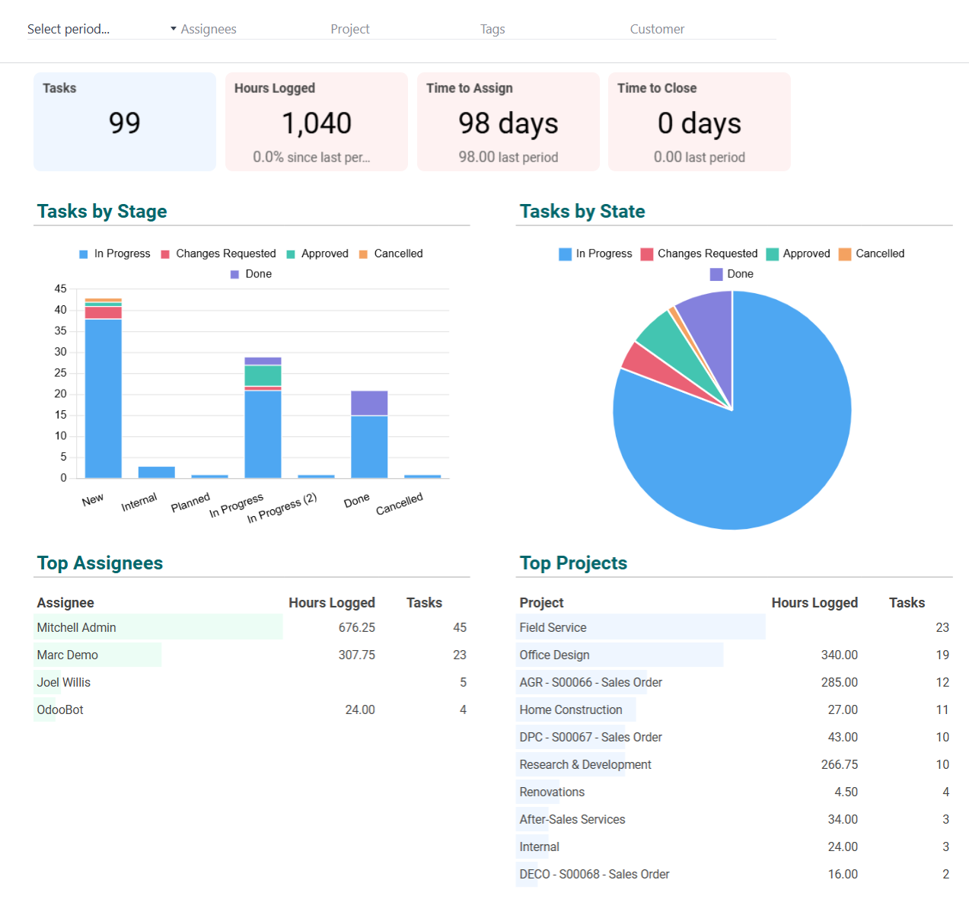The width and height of the screenshot is (969, 915).
Task: Click the Done purple swatch in bar legend
Action: (235, 274)
